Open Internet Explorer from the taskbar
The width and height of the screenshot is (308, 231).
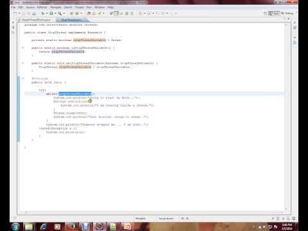43,227
